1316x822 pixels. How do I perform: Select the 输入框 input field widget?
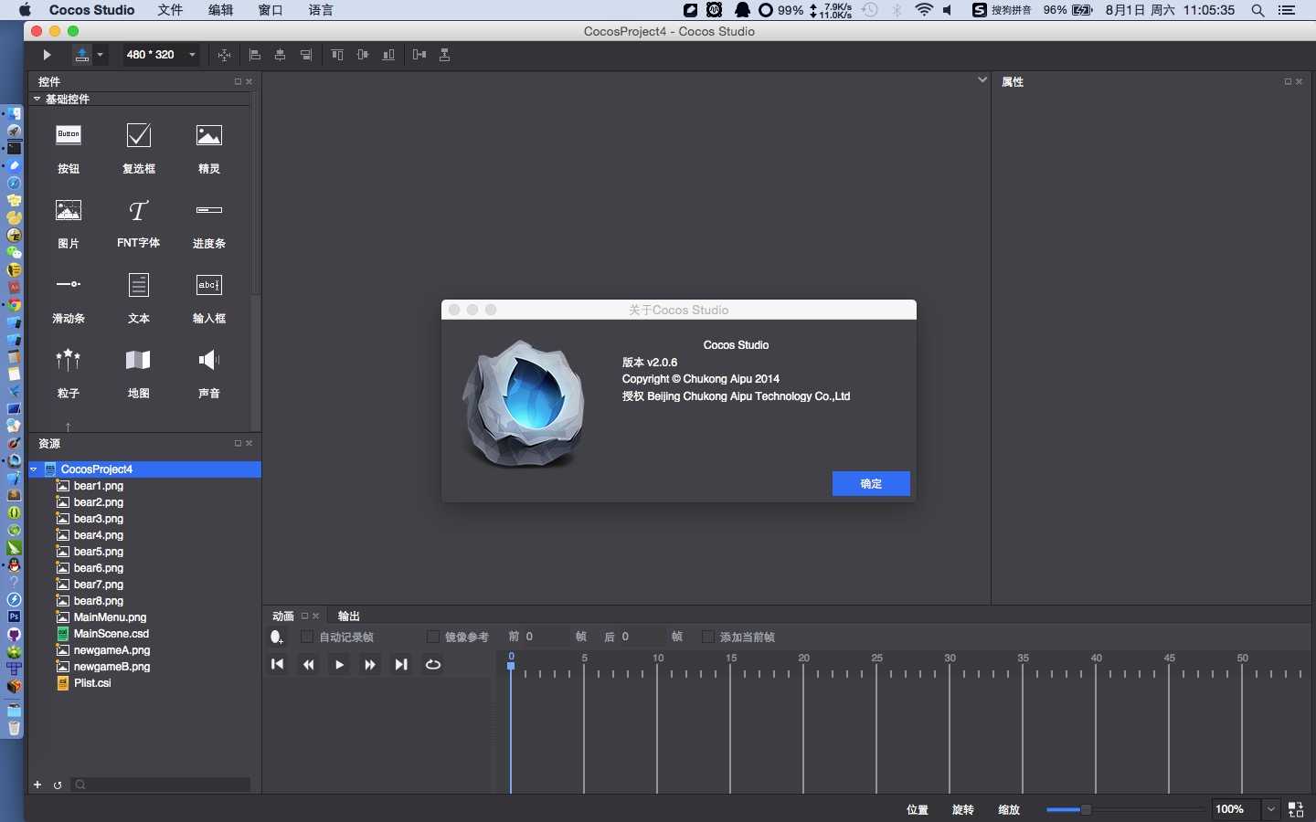click(x=209, y=298)
